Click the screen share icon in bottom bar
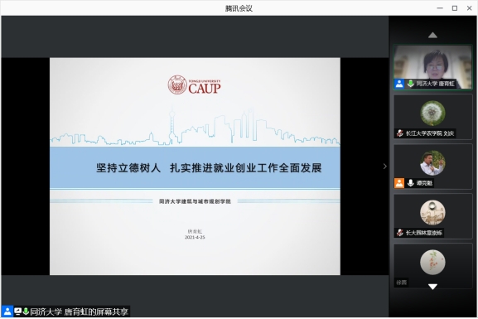Image resolution: width=478 pixels, height=319 pixels. [18, 312]
